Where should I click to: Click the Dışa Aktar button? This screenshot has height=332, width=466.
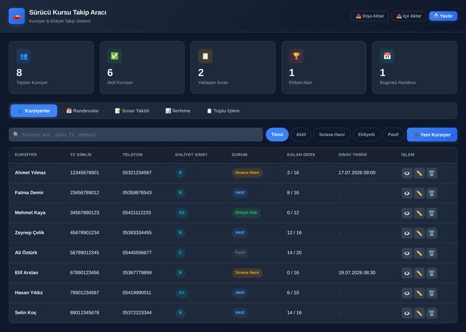click(370, 16)
